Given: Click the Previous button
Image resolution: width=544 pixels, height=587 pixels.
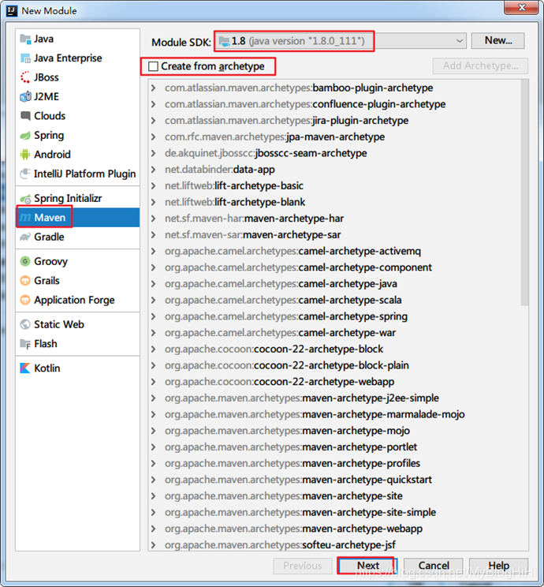Looking at the screenshot, I should [302, 566].
